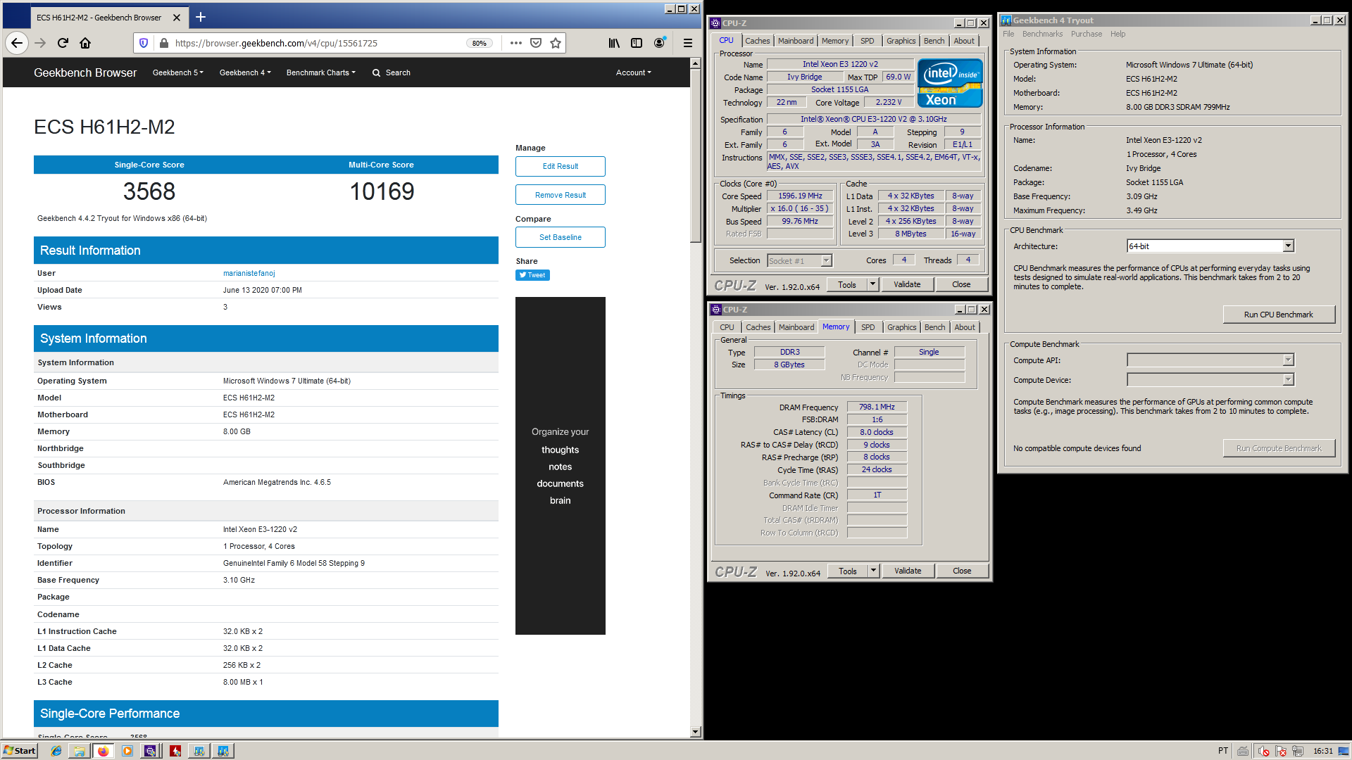Open Firefox hamburger menu
This screenshot has width=1352, height=760.
(x=688, y=43)
